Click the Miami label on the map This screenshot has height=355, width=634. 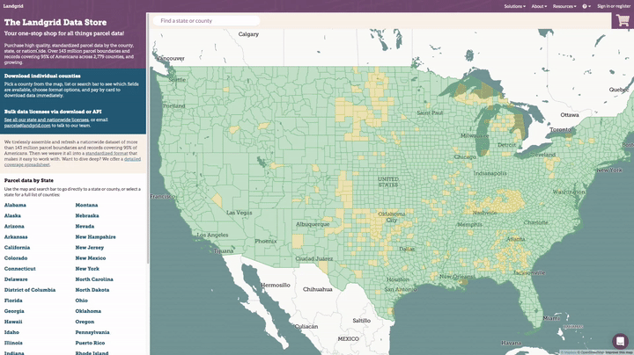(551, 318)
